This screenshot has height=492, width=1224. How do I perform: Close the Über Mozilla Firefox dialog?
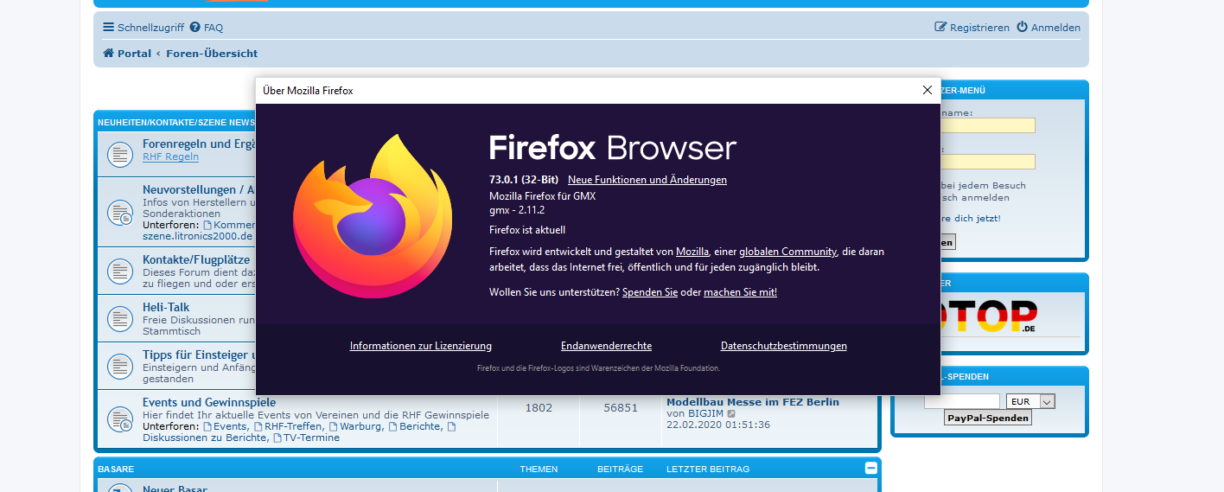(927, 90)
